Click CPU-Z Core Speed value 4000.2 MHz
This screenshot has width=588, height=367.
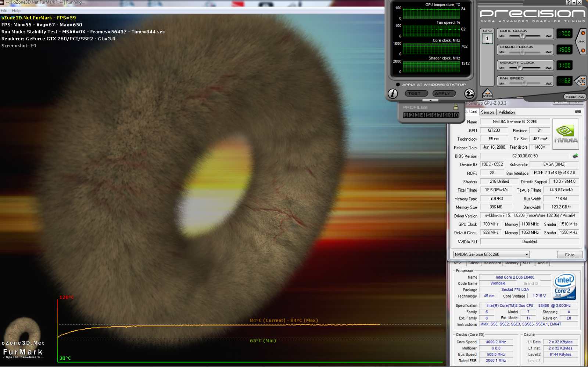pyautogui.click(x=496, y=342)
